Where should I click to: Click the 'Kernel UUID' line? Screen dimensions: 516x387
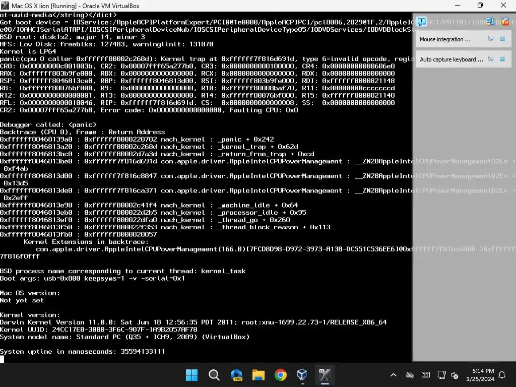tap(99, 330)
